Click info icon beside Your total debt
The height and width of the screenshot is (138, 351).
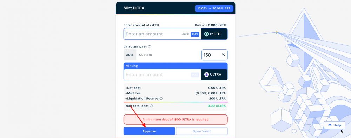pyautogui.click(x=151, y=106)
